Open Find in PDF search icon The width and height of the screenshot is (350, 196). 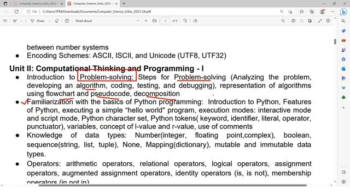283,21
